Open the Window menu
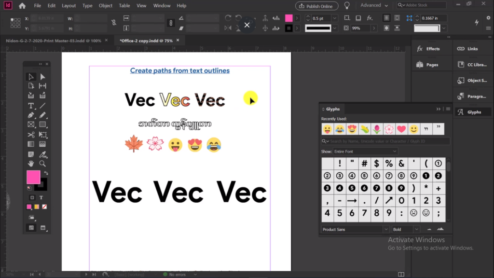 tap(162, 6)
